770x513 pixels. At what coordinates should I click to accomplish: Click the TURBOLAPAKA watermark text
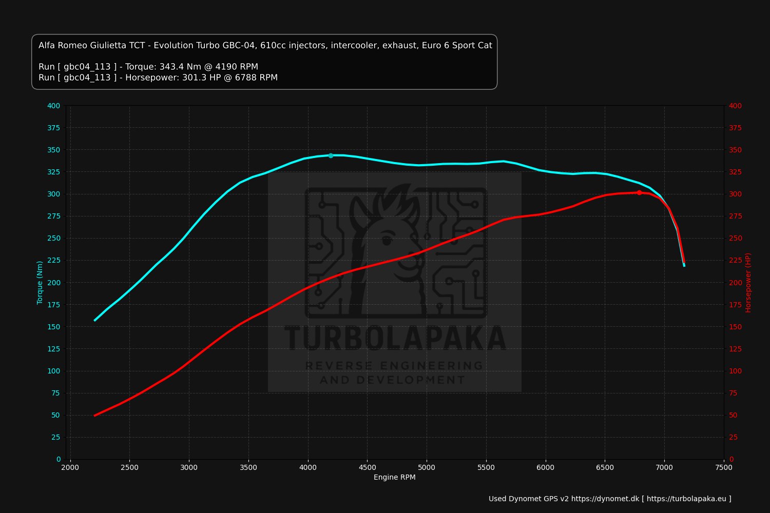(x=395, y=339)
